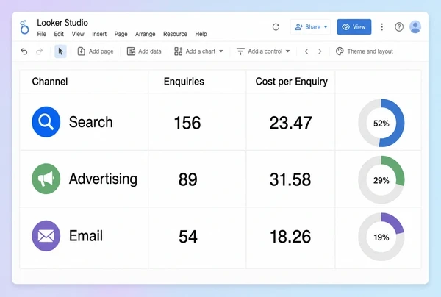Select the 19% donut chart

(381, 237)
